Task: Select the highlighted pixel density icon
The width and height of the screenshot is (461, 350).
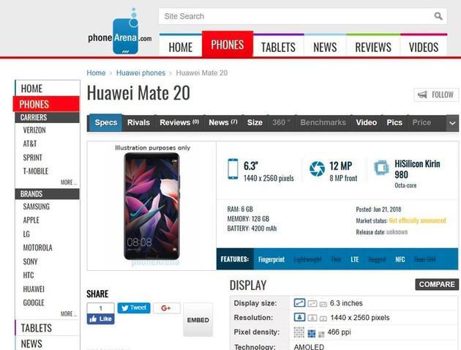Action: coord(311,333)
